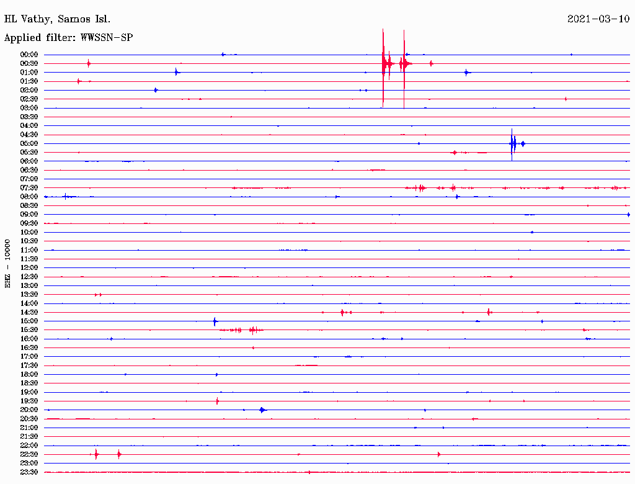Select the 13:00 time label
The width and height of the screenshot is (635, 484).
click(x=29, y=286)
